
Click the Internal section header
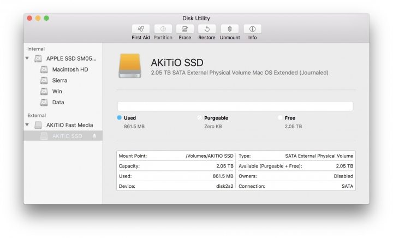[x=36, y=49]
